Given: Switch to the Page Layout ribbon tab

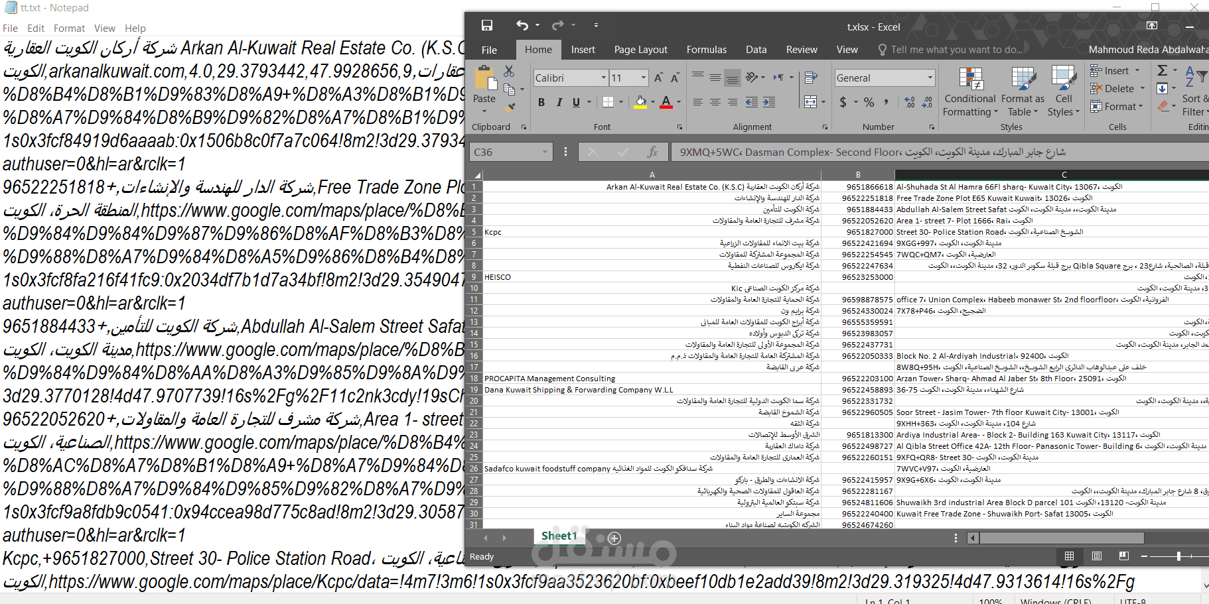Looking at the screenshot, I should pyautogui.click(x=641, y=50).
